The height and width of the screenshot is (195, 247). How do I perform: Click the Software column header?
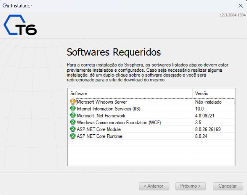tap(130, 94)
